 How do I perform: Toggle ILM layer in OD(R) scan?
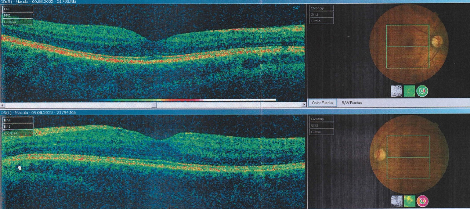point(18,9)
